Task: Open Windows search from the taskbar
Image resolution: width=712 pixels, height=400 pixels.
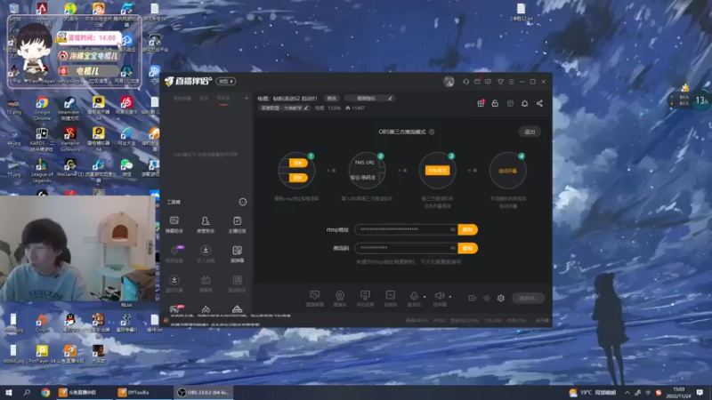Action: coord(27,392)
